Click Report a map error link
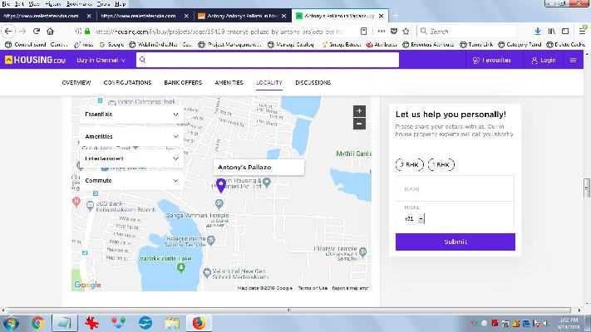 click(350, 288)
